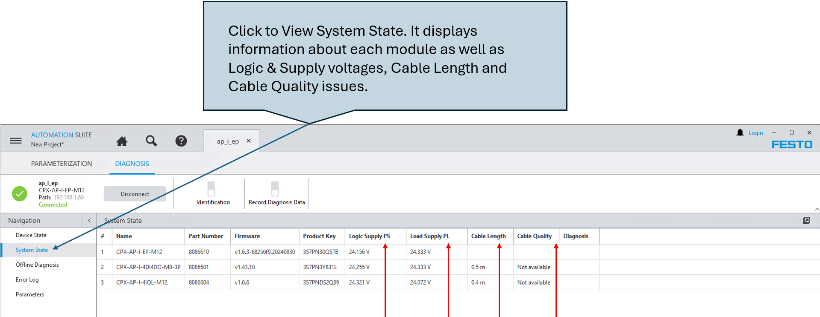Click part number 8086604

pyautogui.click(x=199, y=282)
